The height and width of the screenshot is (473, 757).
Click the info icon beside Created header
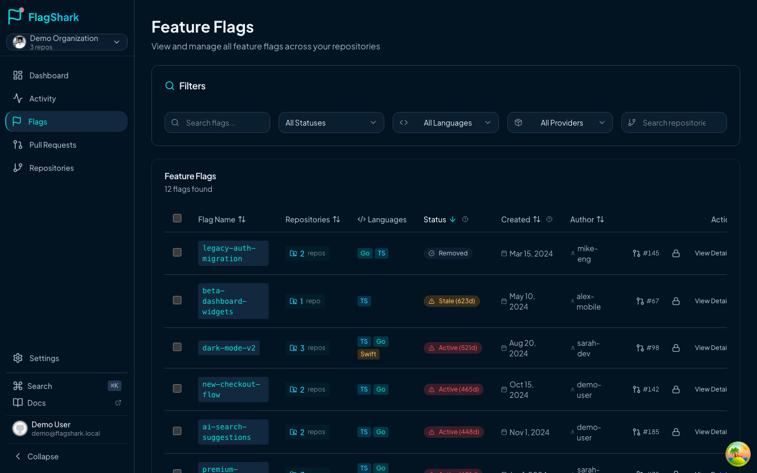tap(549, 219)
